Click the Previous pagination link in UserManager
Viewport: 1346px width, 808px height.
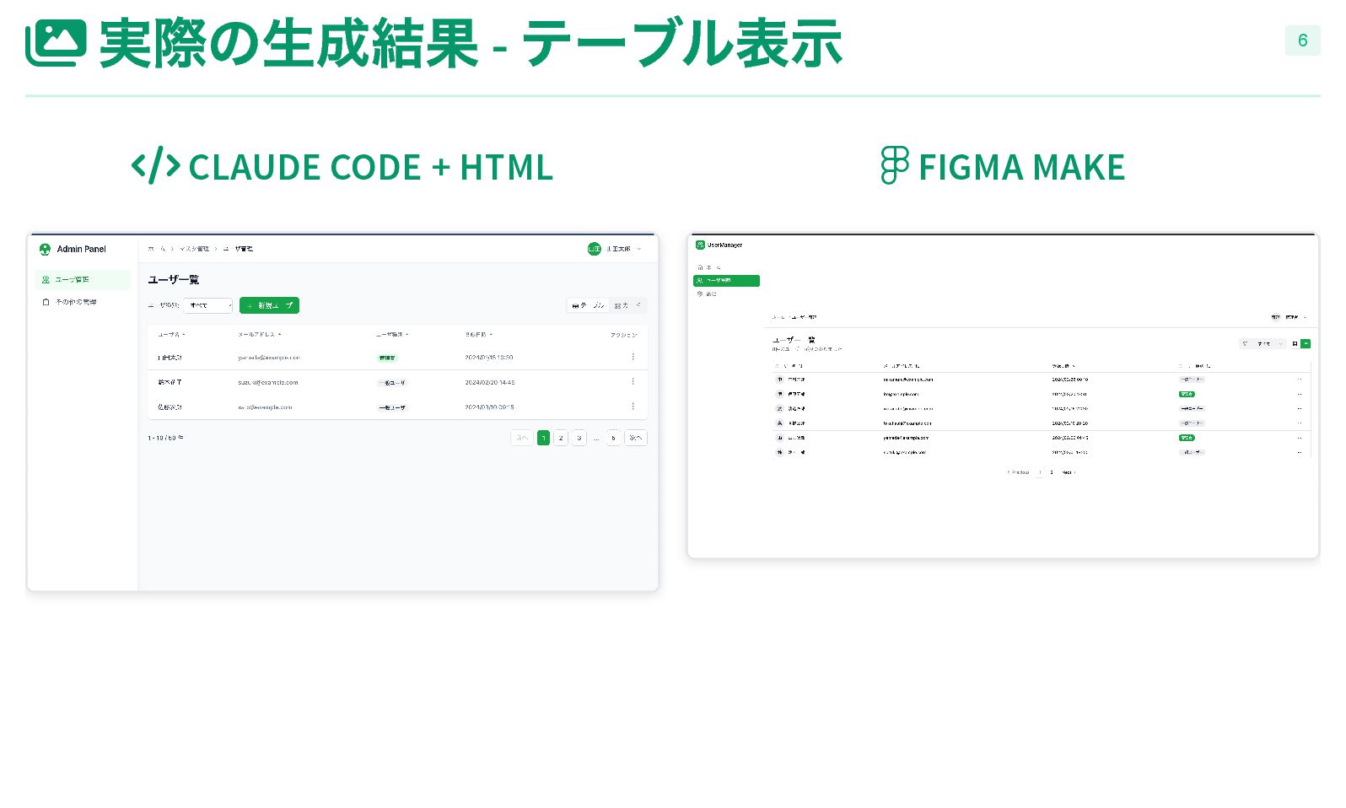click(1019, 472)
